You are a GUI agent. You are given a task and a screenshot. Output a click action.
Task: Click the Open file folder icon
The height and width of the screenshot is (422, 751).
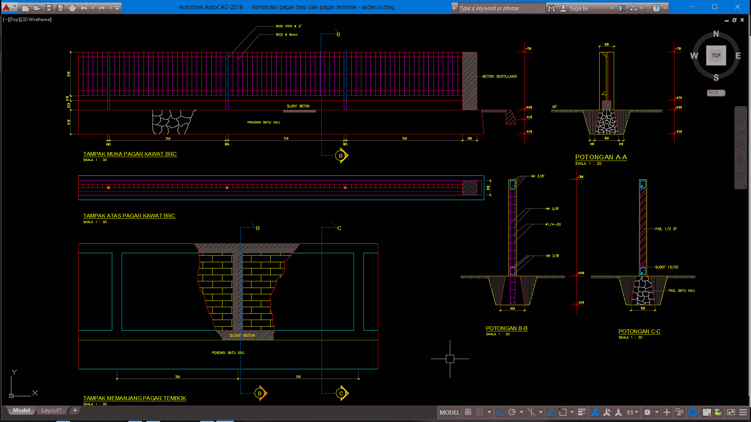[37, 8]
